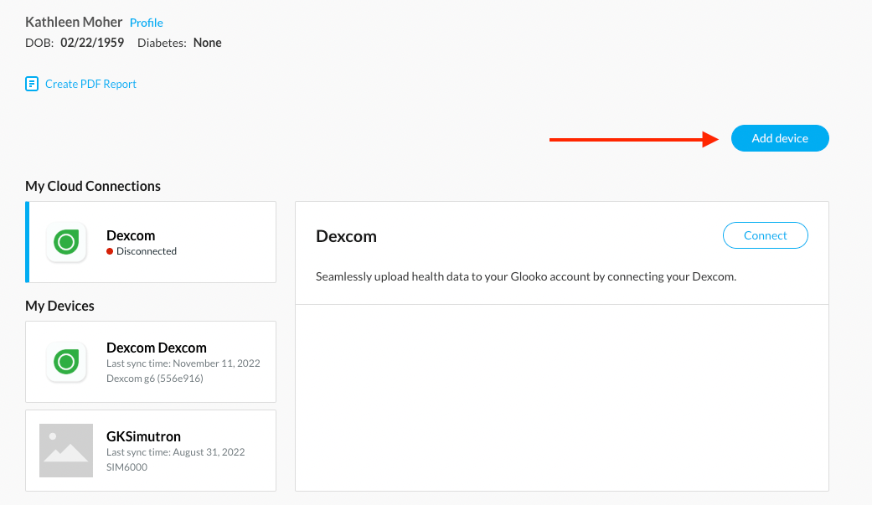Click Create PDF Report
The height and width of the screenshot is (505, 872).
click(90, 84)
